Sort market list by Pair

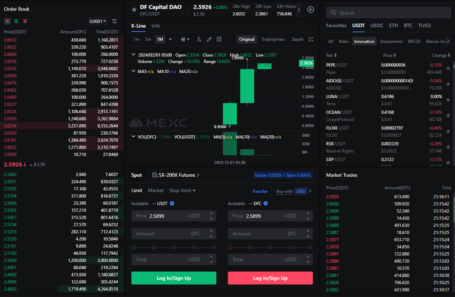coord(331,56)
